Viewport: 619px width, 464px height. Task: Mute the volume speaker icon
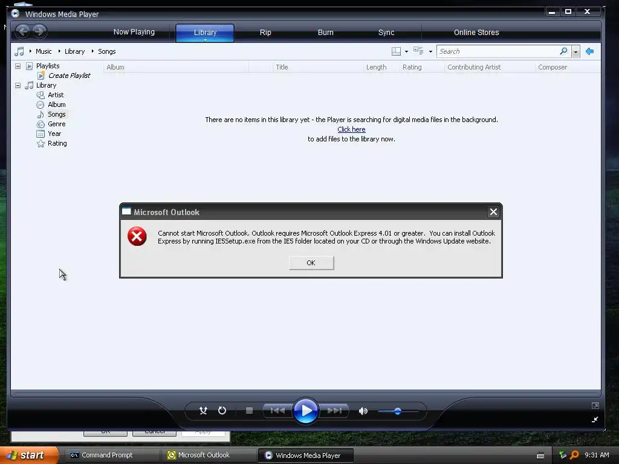click(363, 411)
